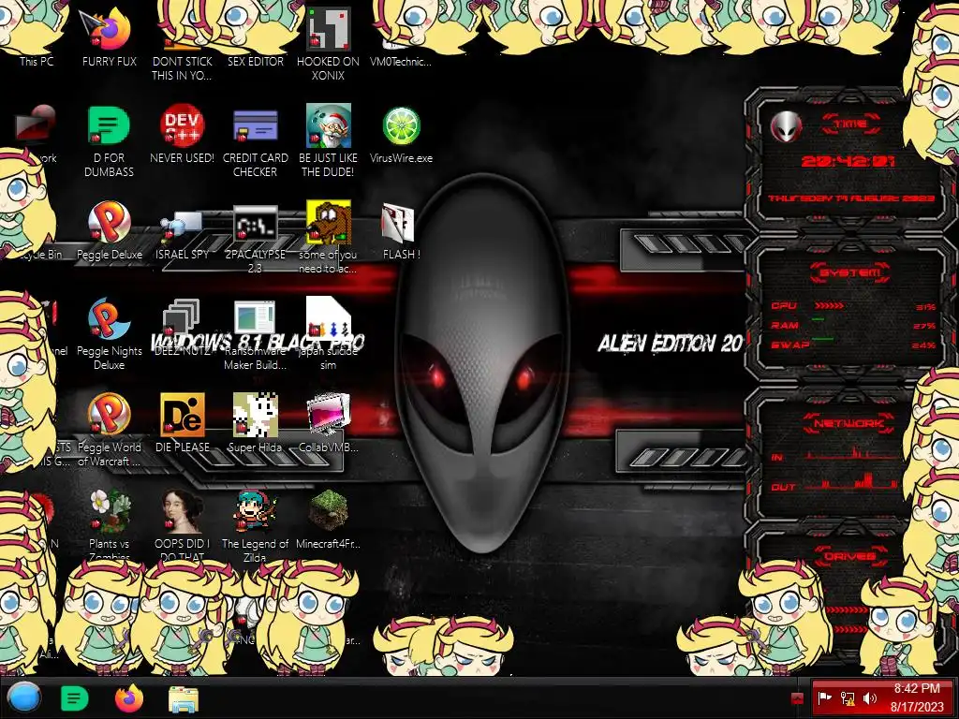The image size is (959, 719).
Task: Click the SYSTEM gadget header
Action: point(850,272)
